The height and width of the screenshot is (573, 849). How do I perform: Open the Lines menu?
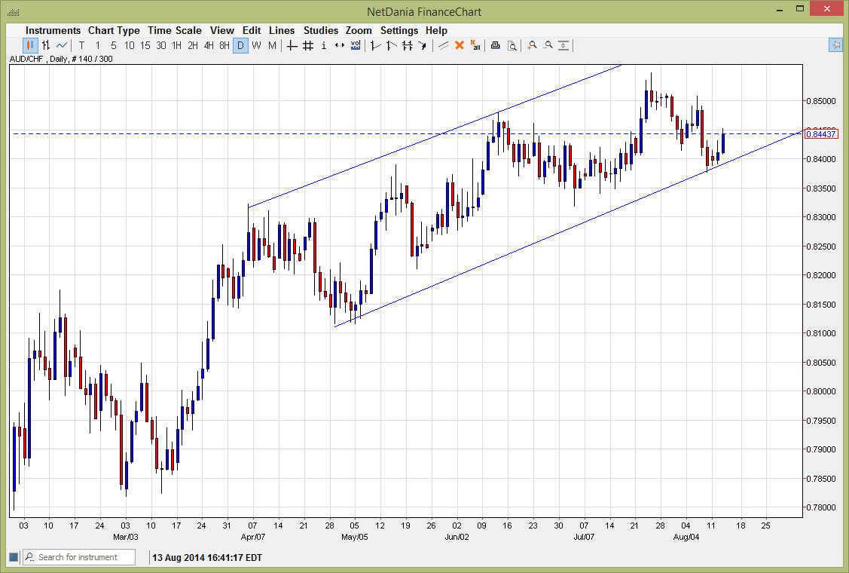282,30
